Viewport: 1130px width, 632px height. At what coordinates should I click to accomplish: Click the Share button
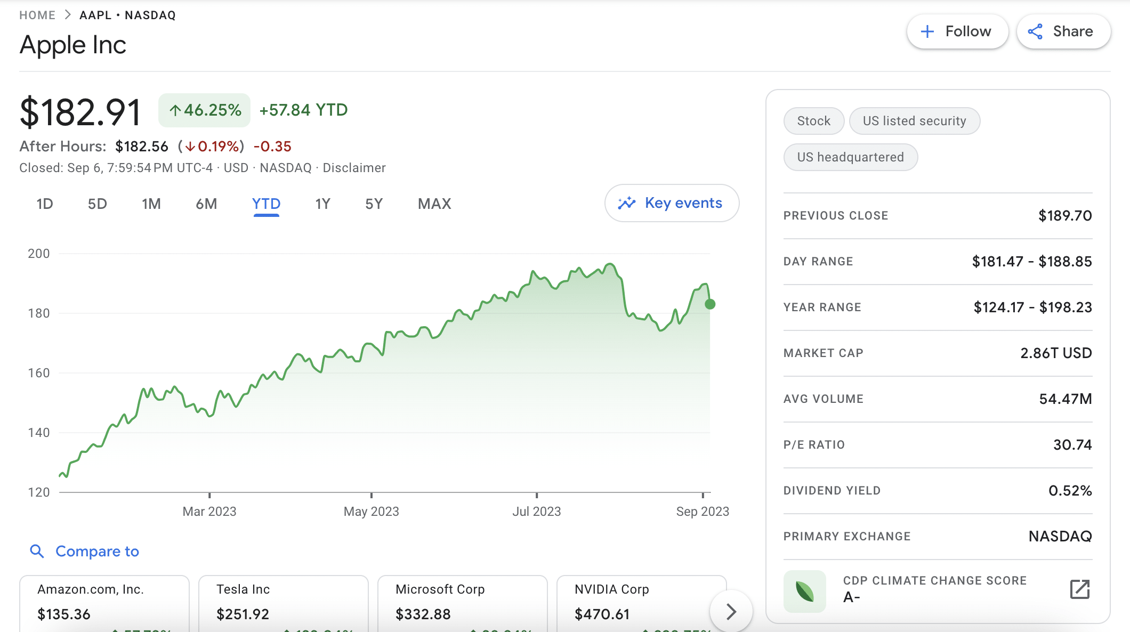[x=1063, y=31]
